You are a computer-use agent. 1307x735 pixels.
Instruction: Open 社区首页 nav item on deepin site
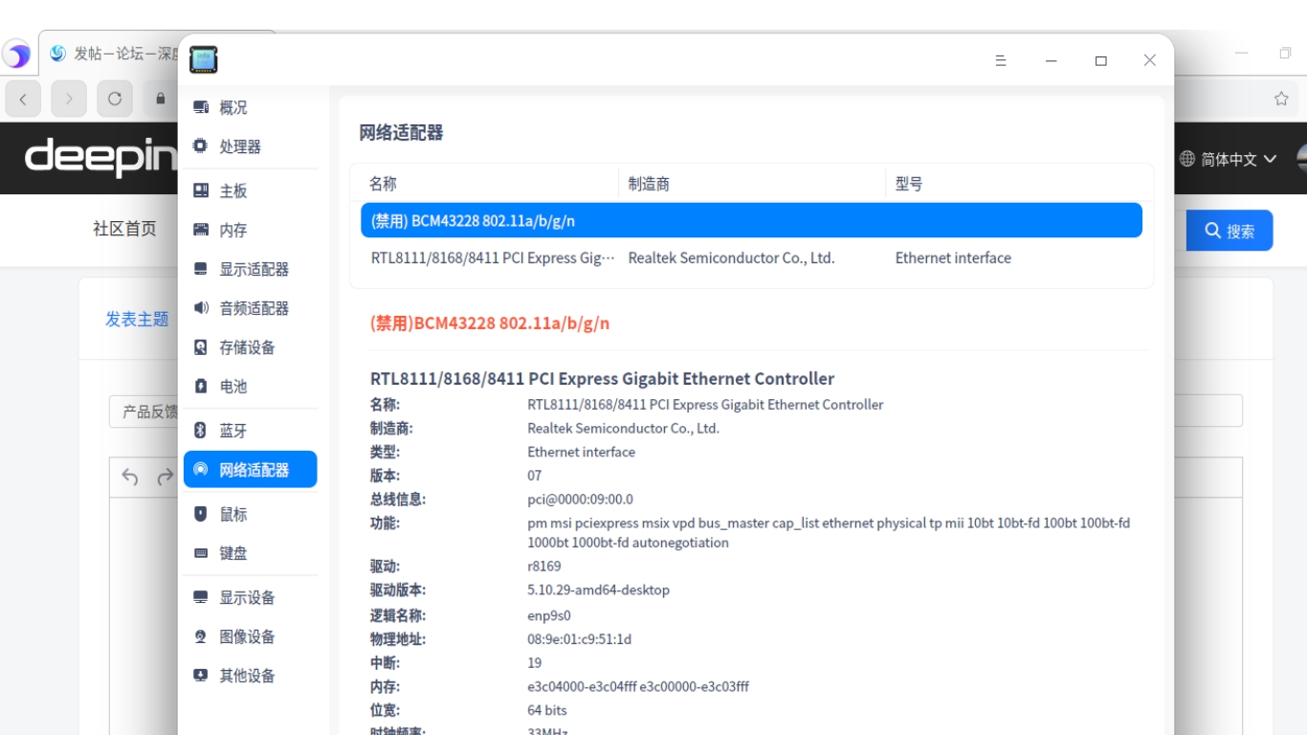(x=124, y=229)
